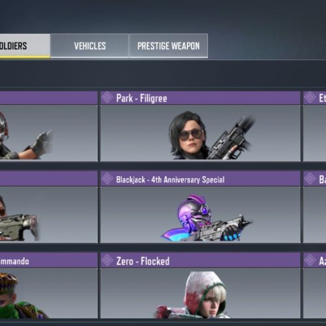Open the Blackjack - 4th Anniversary Special header

pos(200,179)
